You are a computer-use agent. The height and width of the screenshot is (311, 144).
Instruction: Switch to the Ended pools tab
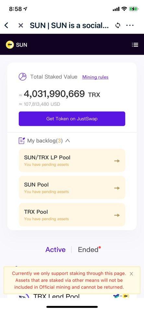[88, 250]
